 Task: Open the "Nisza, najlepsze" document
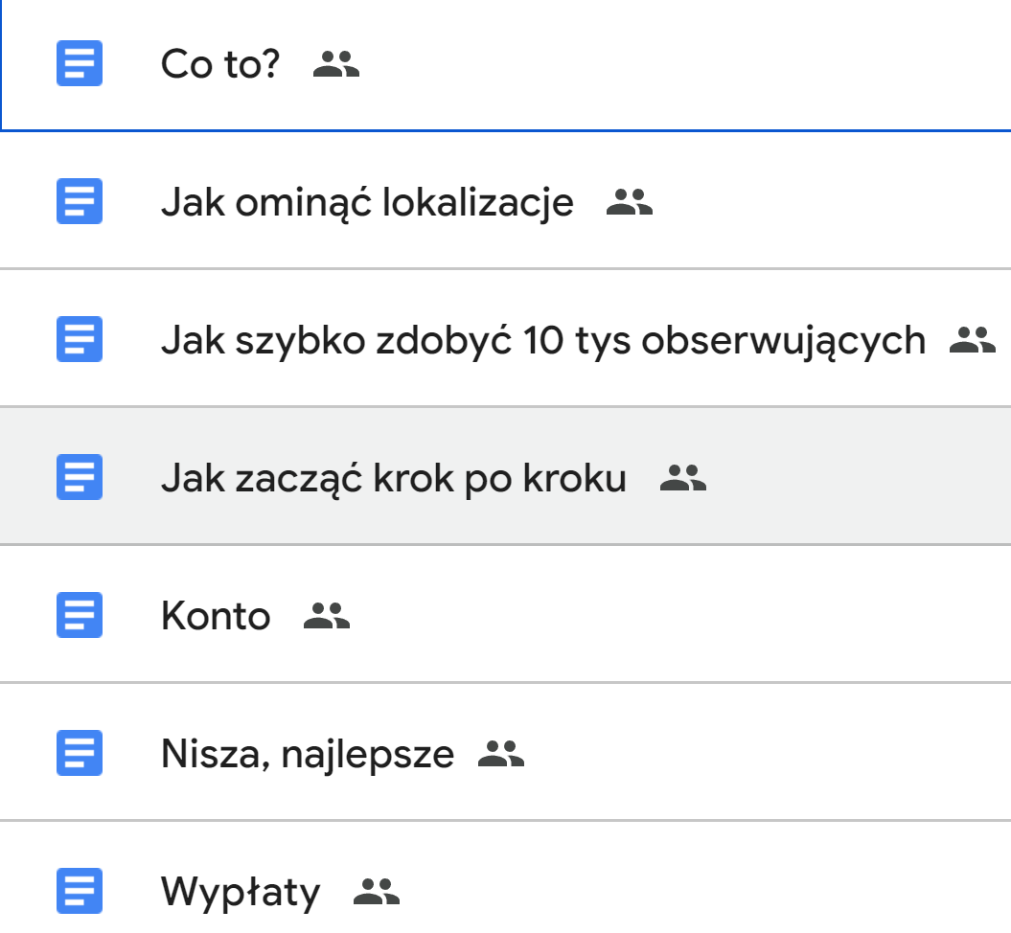point(307,754)
